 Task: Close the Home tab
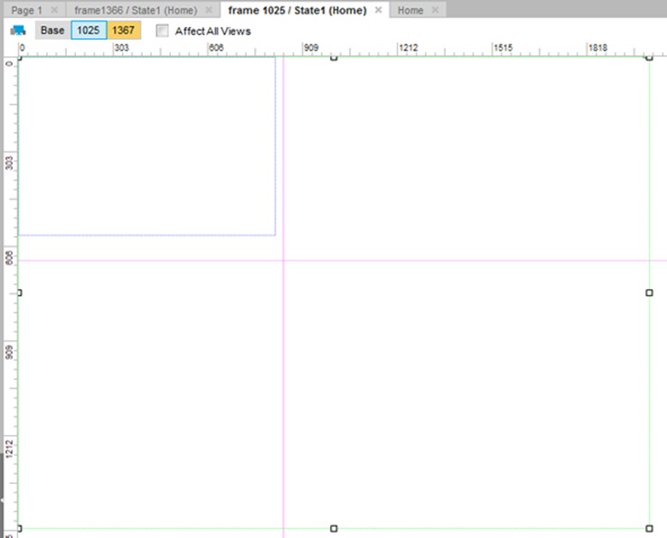pyautogui.click(x=435, y=10)
